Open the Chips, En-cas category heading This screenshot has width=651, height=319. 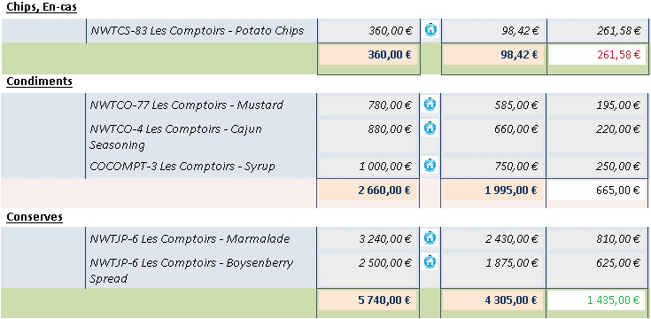click(x=42, y=7)
